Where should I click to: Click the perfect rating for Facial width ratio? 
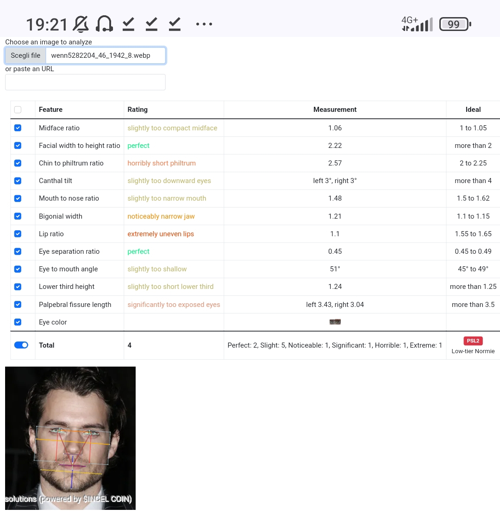[138, 146]
